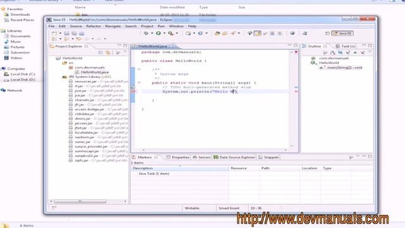Click the Open Type icon
The width and height of the screenshot is (405, 228).
tap(217, 34)
